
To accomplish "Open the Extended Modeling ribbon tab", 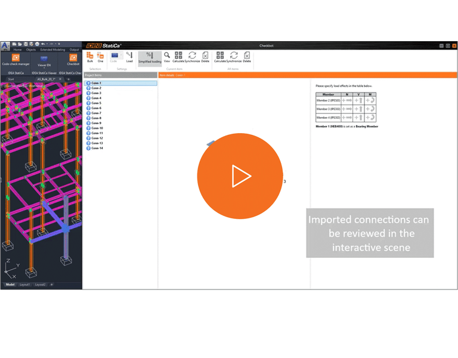I will (x=52, y=50).
